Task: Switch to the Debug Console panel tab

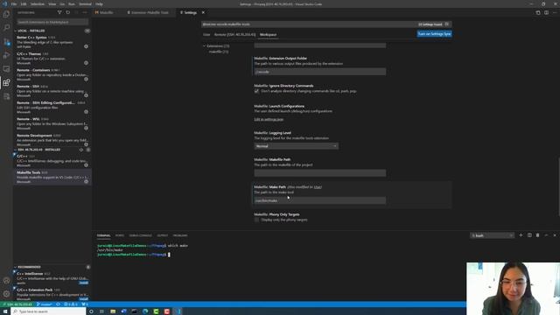Action: [x=140, y=235]
